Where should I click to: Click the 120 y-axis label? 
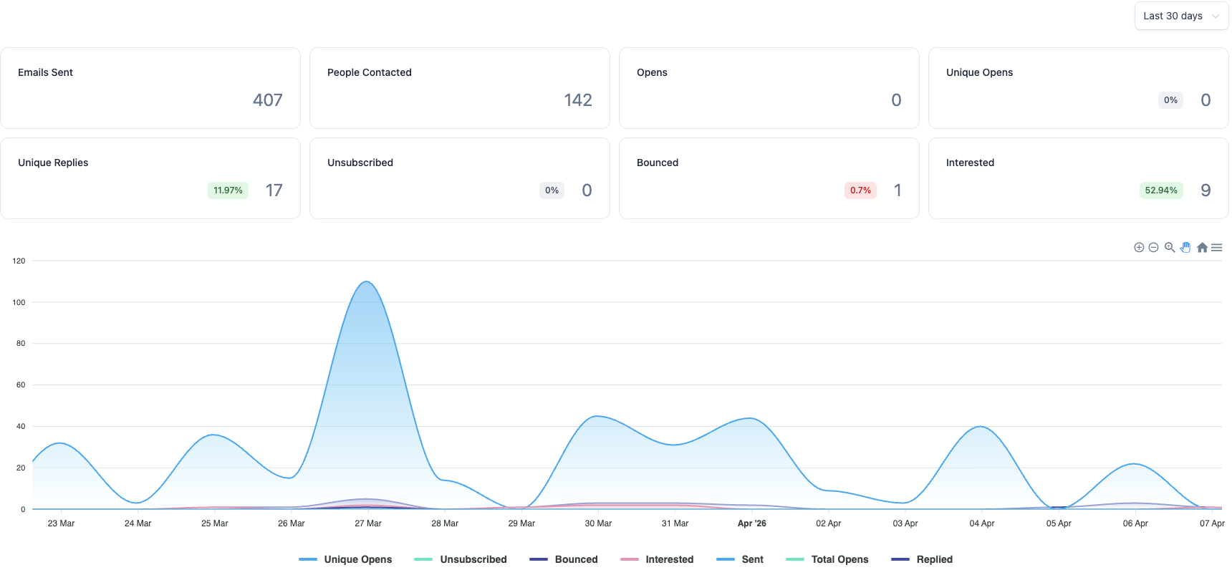pyautogui.click(x=19, y=261)
